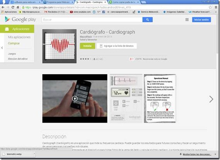Image resolution: width=220 pixels, height=160 pixels.
Task: Switch to the 'Como copiar parte de' tab
Action: (125, 2)
